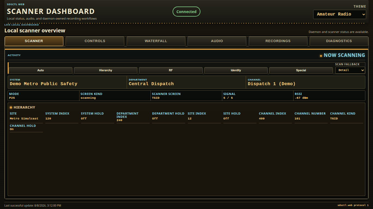Screen dimensions: 373x209
Task: Select the Special view button
Action: 301,70
